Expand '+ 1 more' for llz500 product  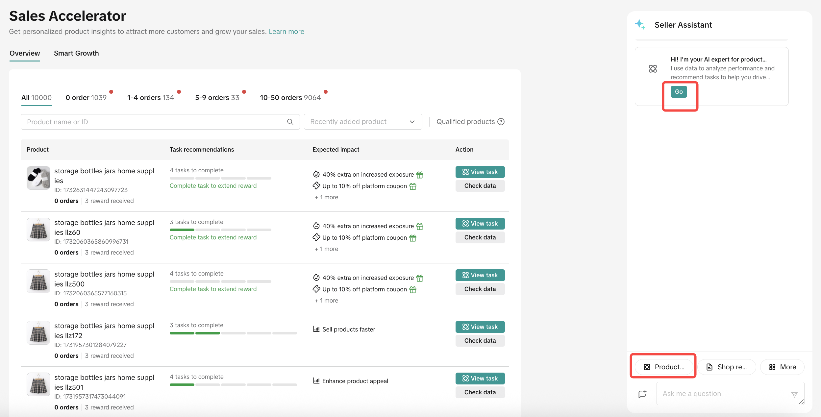tap(326, 301)
